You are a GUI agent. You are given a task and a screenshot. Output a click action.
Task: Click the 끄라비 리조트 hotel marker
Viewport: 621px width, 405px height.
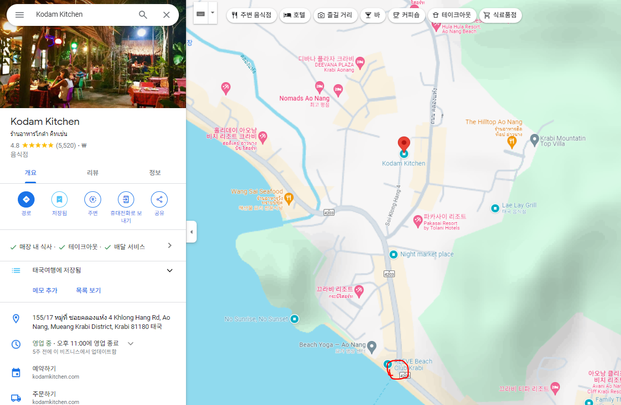pyautogui.click(x=359, y=291)
